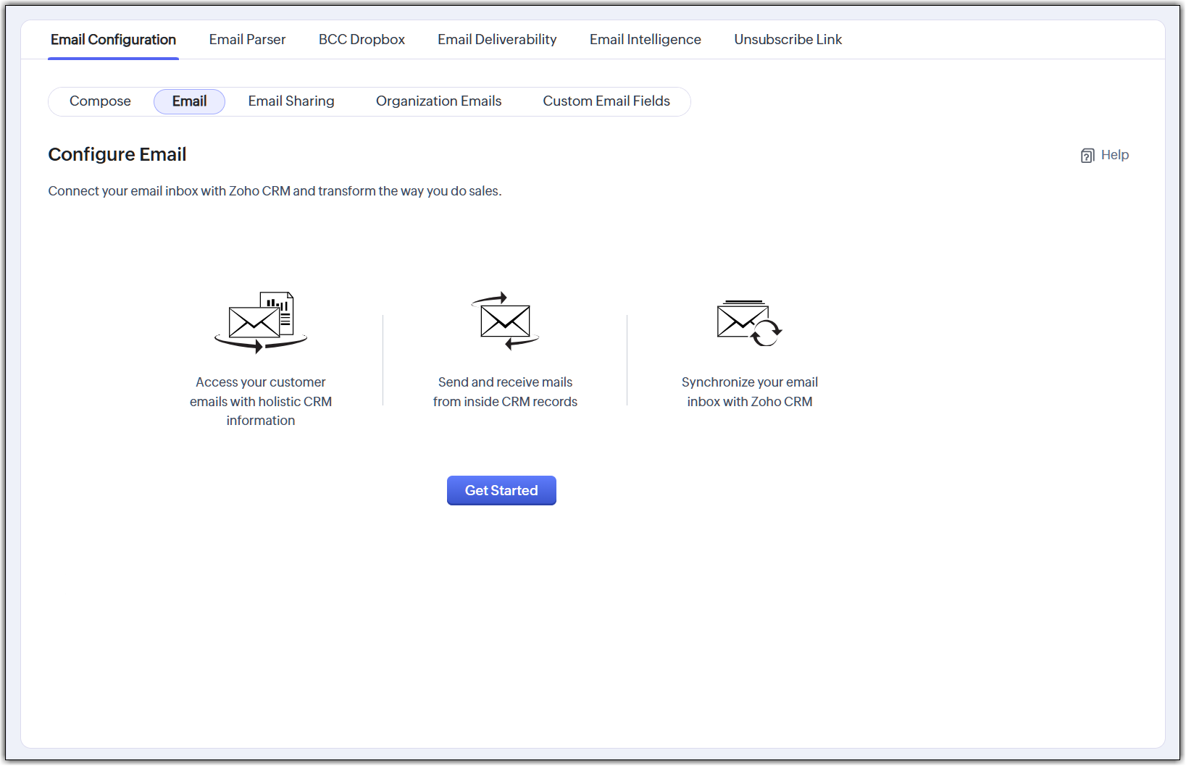Switch to the Email Parser tab

(x=247, y=40)
